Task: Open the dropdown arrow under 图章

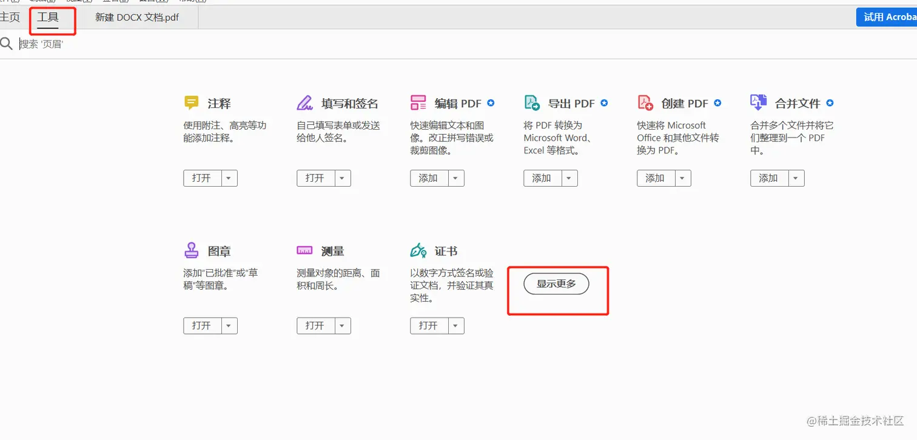Action: coord(229,325)
